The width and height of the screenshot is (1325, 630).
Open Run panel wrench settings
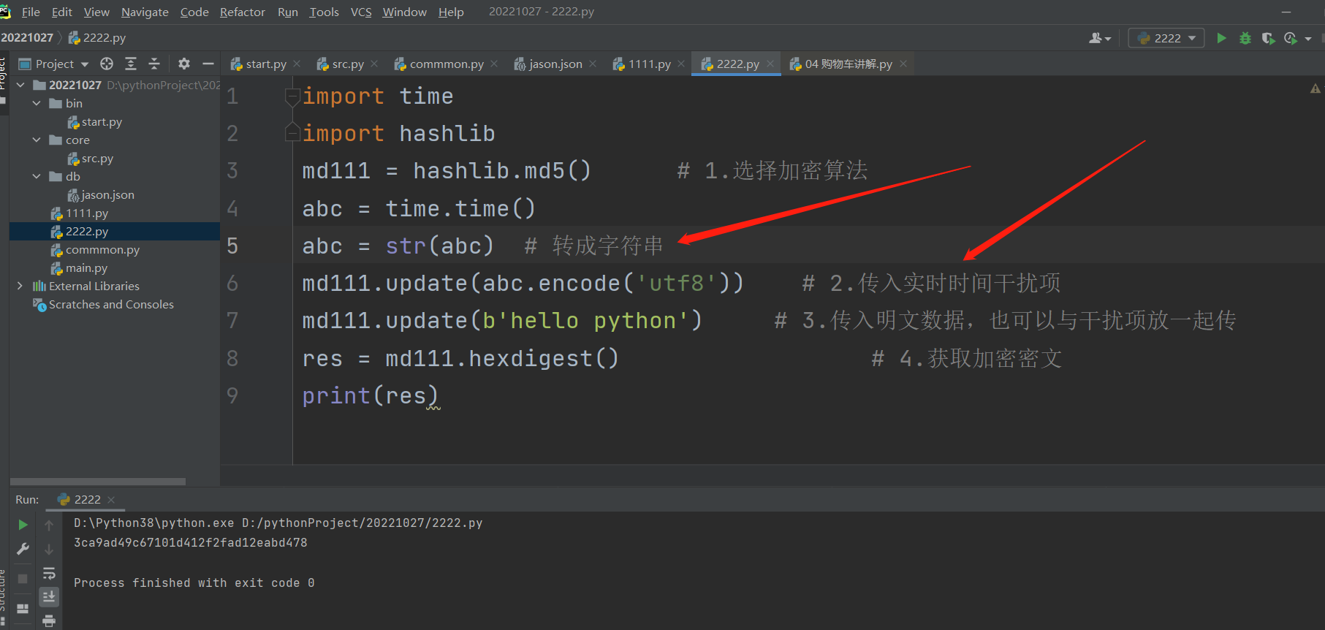[23, 549]
